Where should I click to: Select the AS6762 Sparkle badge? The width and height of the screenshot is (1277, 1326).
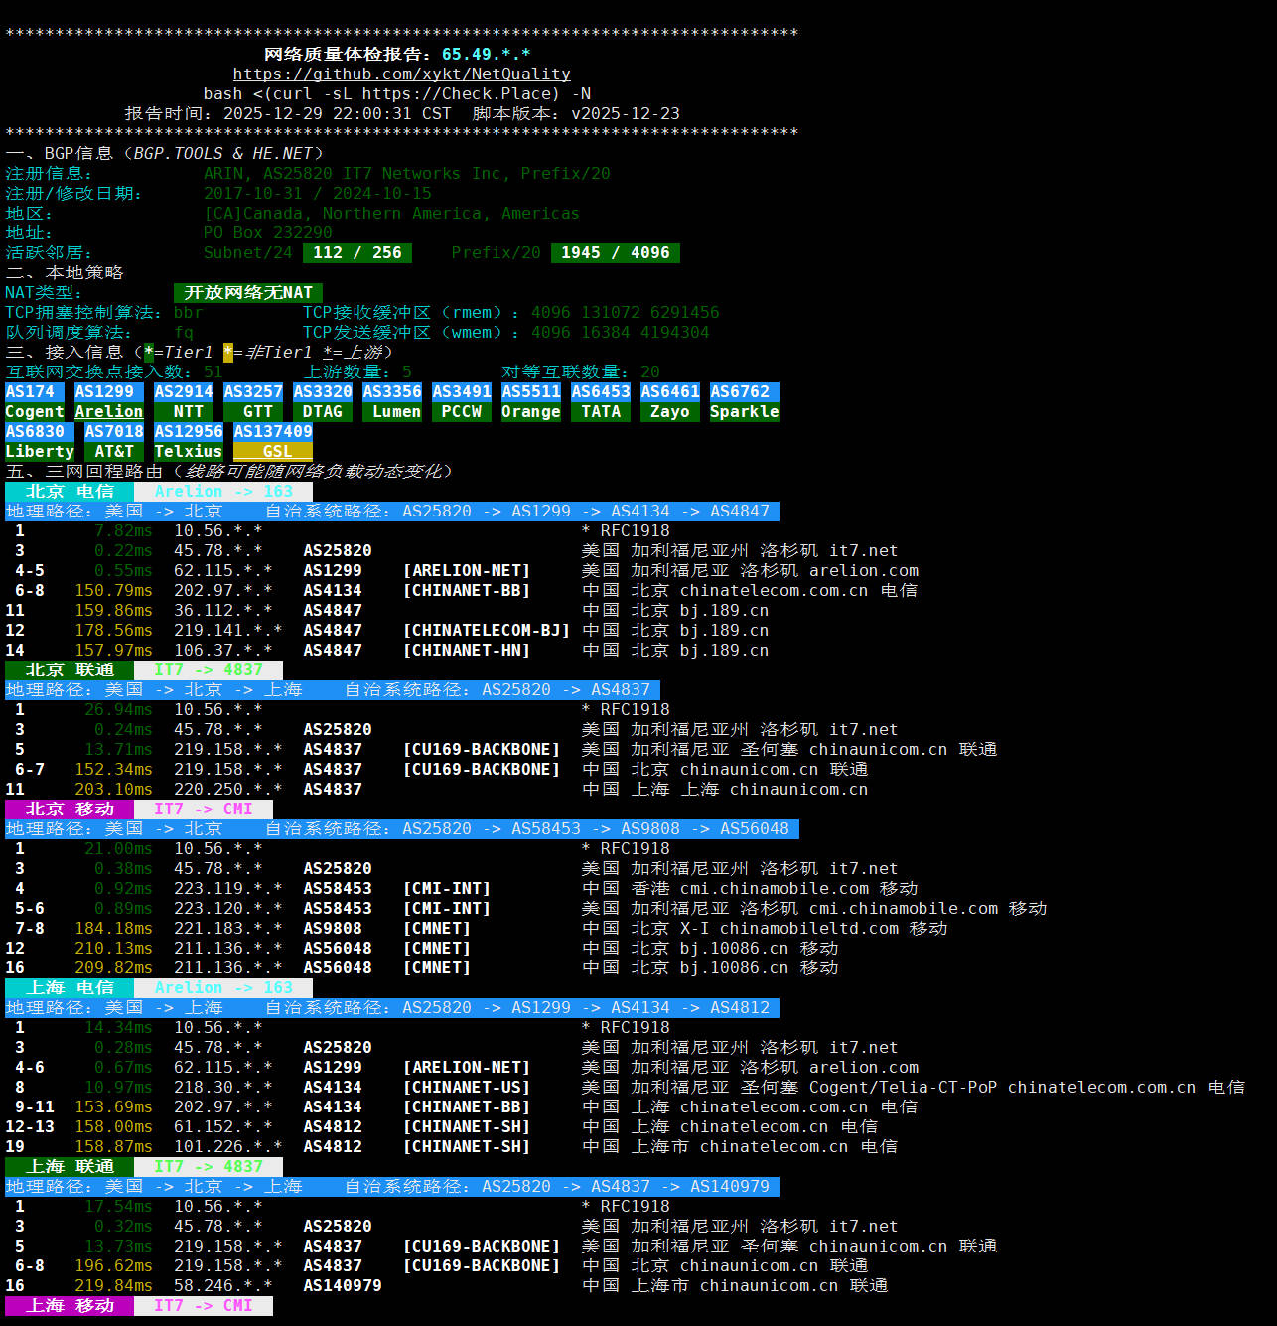[x=744, y=402]
